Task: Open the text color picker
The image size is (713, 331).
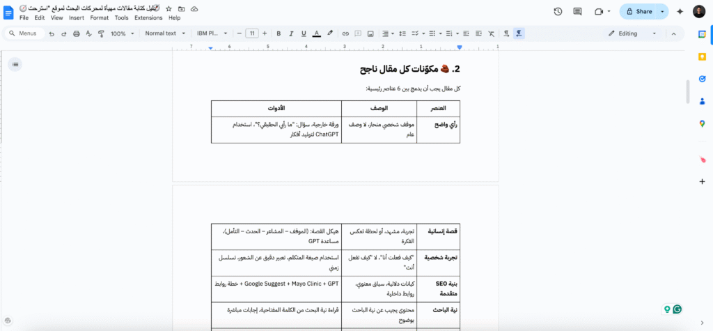Action: pos(317,33)
